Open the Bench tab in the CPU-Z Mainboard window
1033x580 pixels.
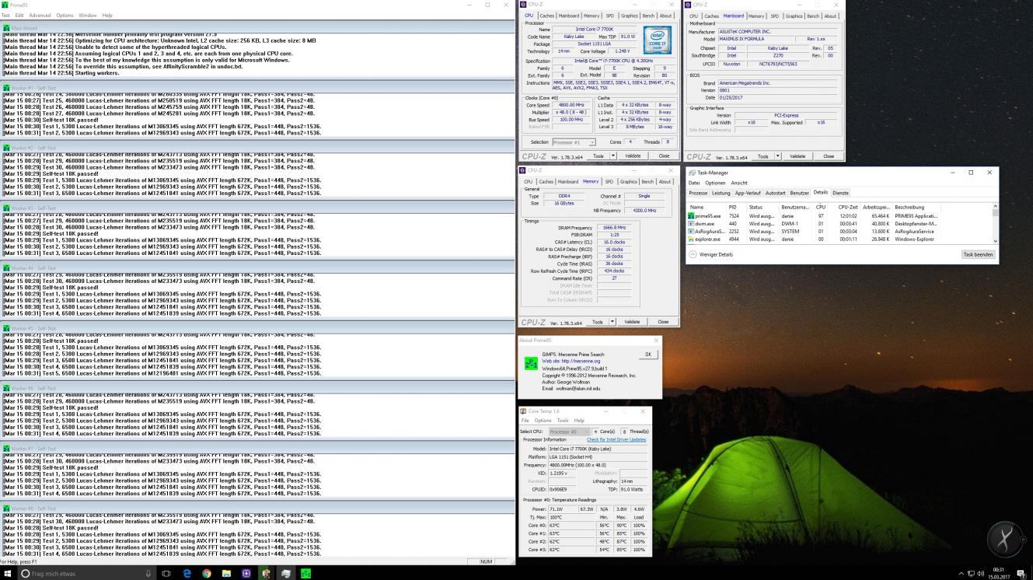pyautogui.click(x=814, y=16)
